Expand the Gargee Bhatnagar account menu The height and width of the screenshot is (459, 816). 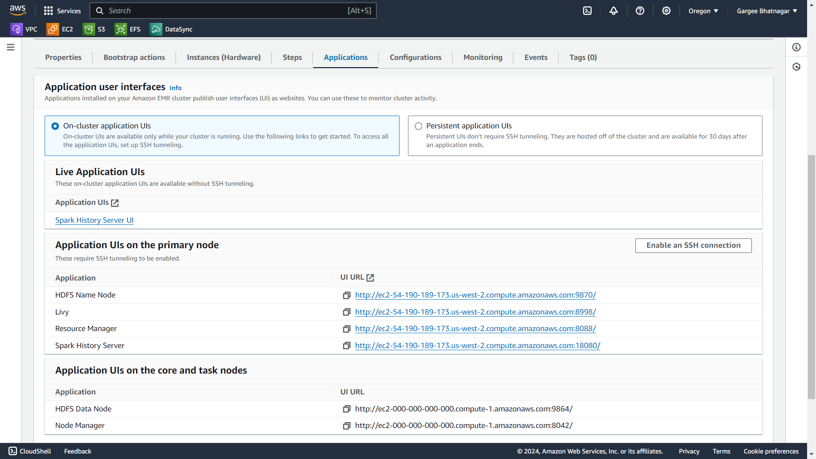point(767,11)
